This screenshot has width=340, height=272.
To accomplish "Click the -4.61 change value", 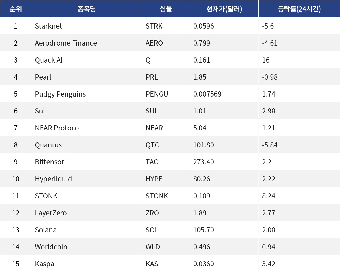I will point(270,43).
